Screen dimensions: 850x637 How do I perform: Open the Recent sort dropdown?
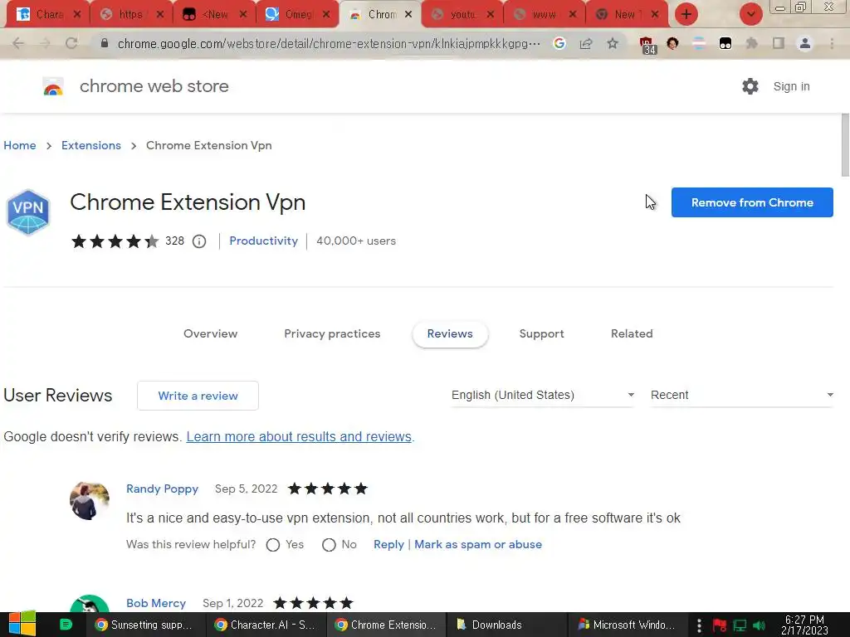click(x=741, y=395)
